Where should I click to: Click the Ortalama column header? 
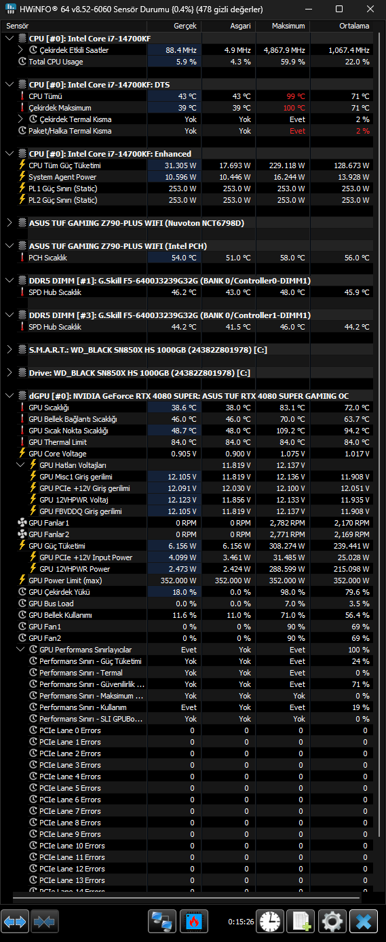(341, 26)
